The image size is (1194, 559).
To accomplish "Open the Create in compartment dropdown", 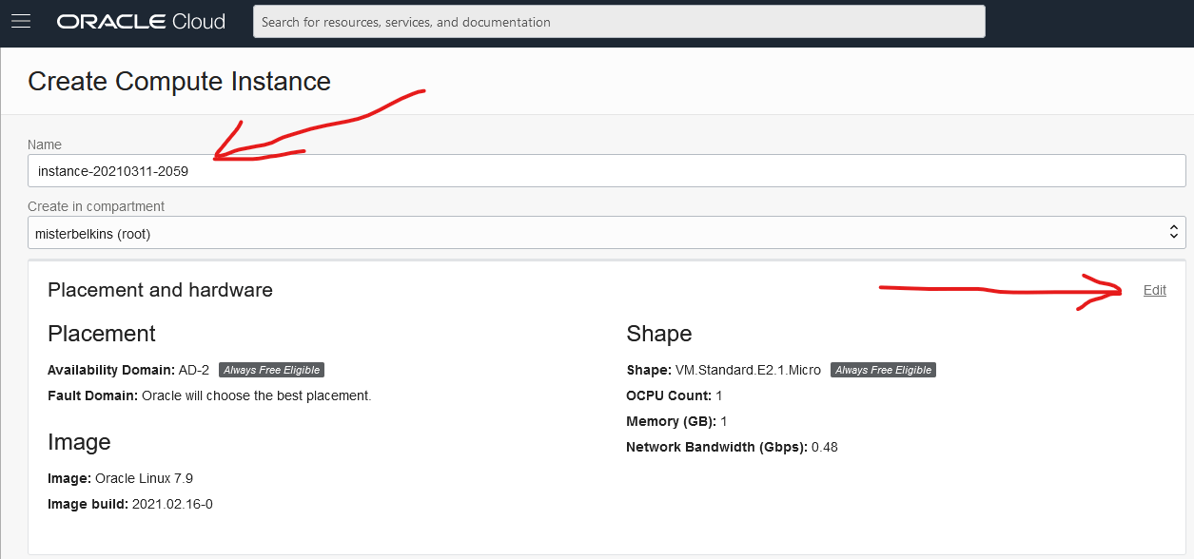I will pyautogui.click(x=607, y=233).
